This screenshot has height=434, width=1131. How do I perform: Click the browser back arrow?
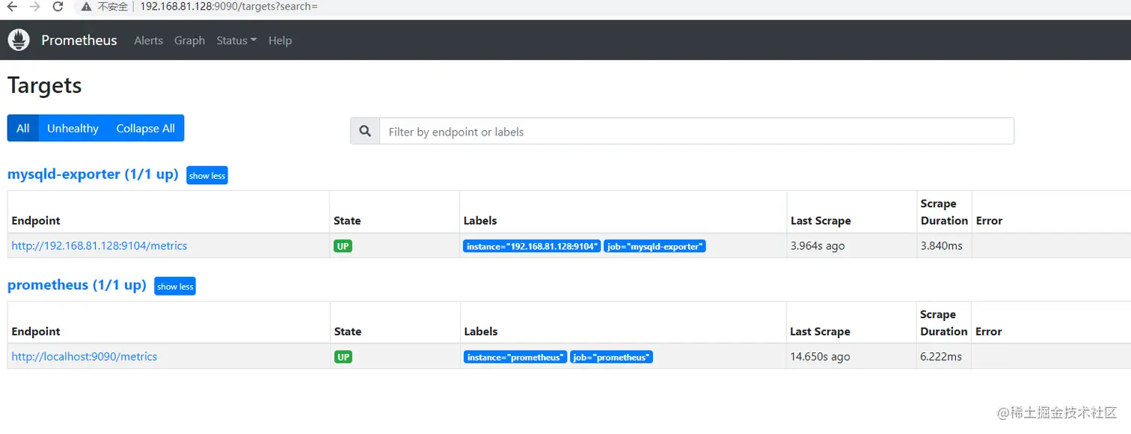(x=12, y=7)
